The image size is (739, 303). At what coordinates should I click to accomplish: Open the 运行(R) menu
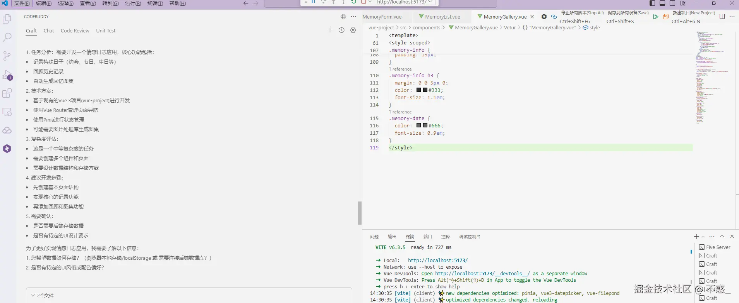[x=133, y=3]
